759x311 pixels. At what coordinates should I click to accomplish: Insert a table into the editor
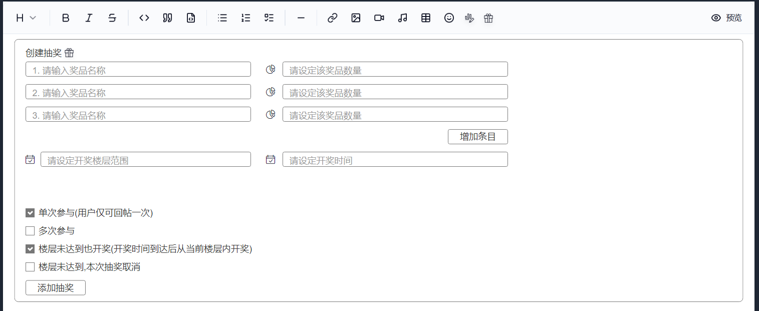(x=426, y=18)
